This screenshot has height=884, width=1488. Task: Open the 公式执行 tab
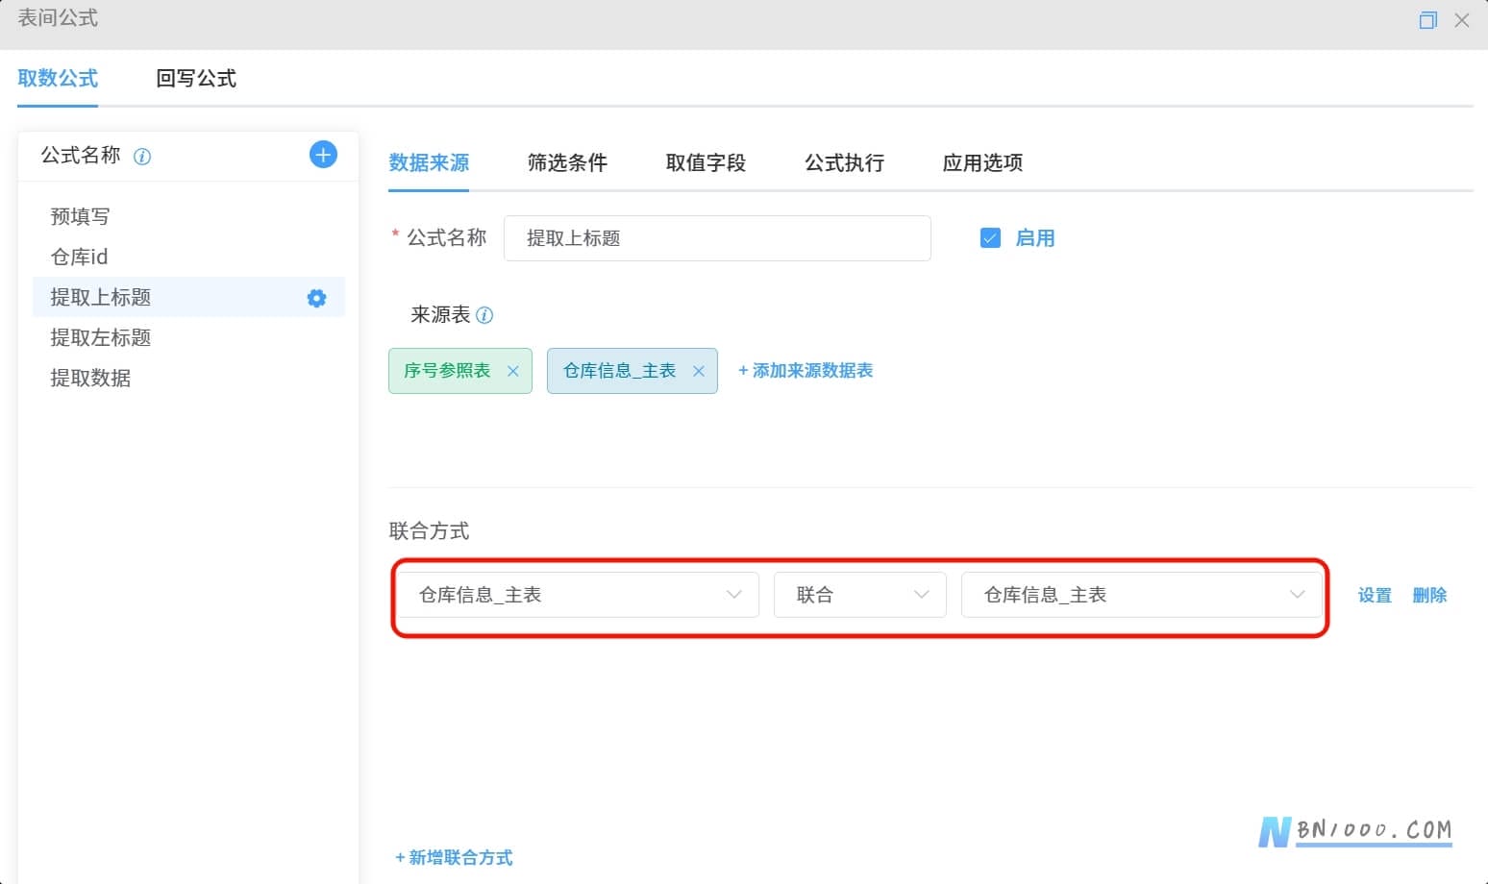[x=844, y=163]
